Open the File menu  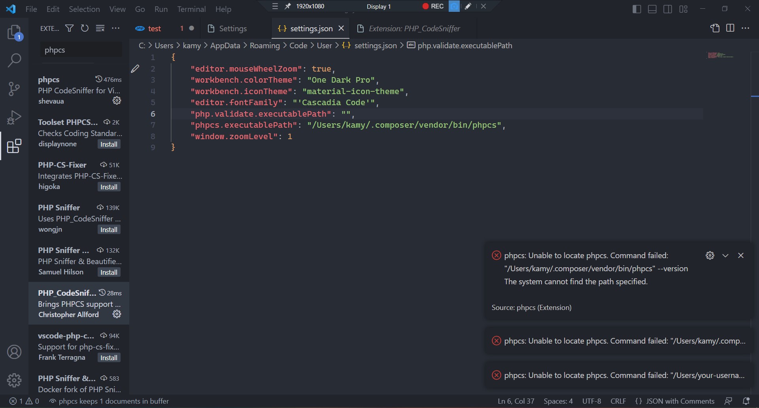pos(31,9)
